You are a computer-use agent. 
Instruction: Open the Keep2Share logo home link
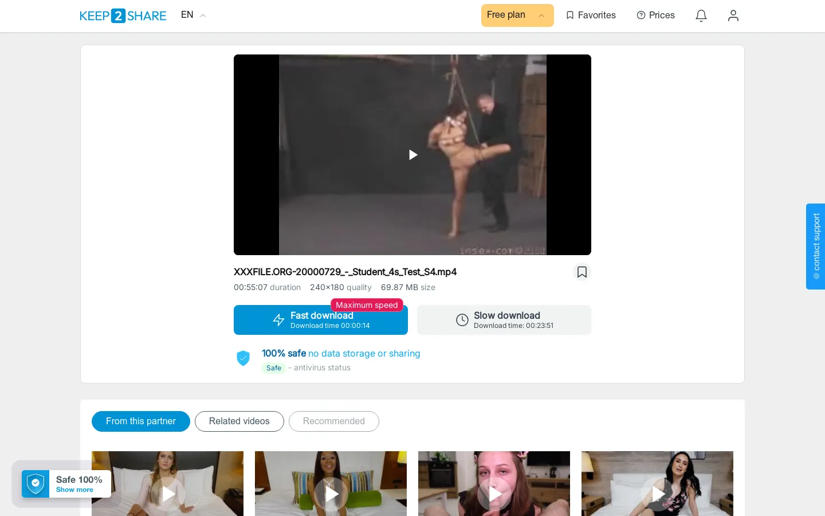pos(123,15)
